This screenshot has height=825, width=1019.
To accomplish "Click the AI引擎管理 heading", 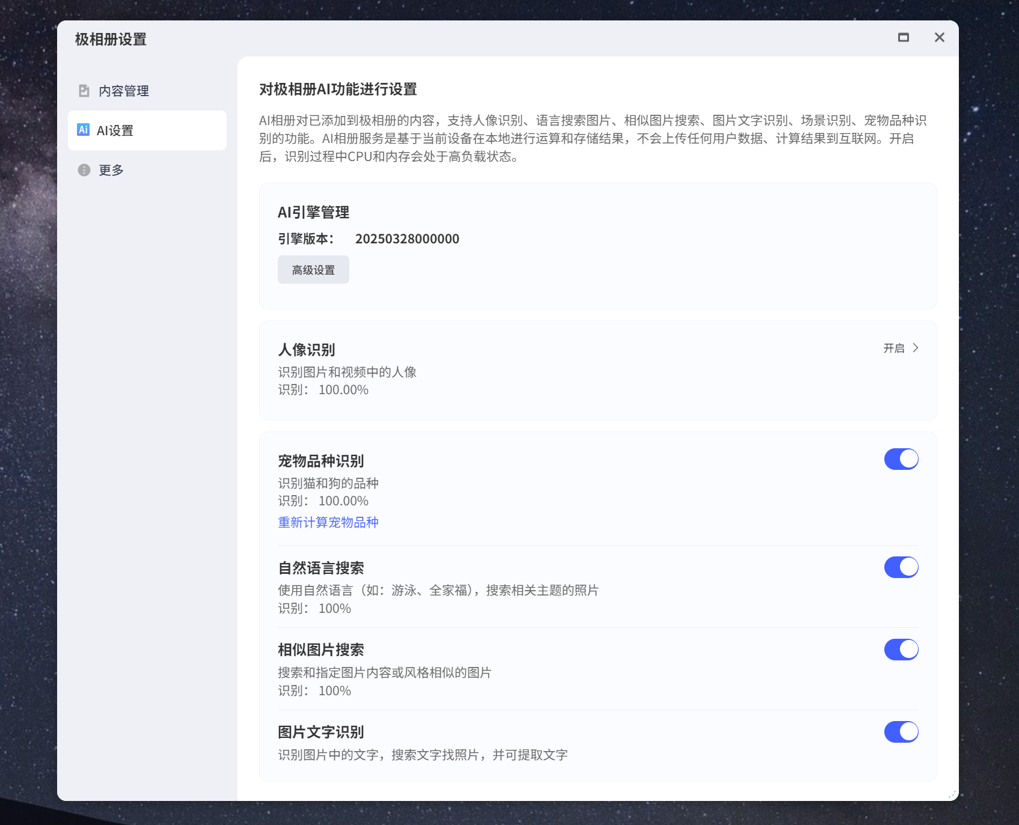I will pos(313,212).
